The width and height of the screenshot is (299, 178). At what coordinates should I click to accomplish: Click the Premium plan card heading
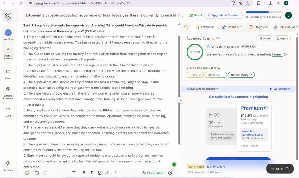click(x=254, y=108)
